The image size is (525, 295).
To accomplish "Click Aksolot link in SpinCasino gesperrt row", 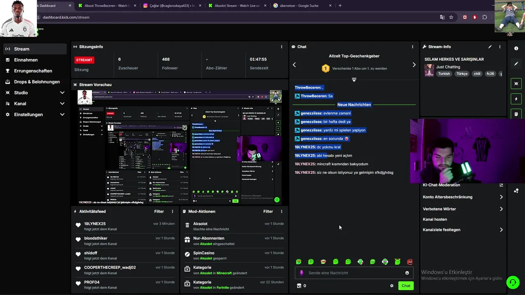I will pos(206,259).
